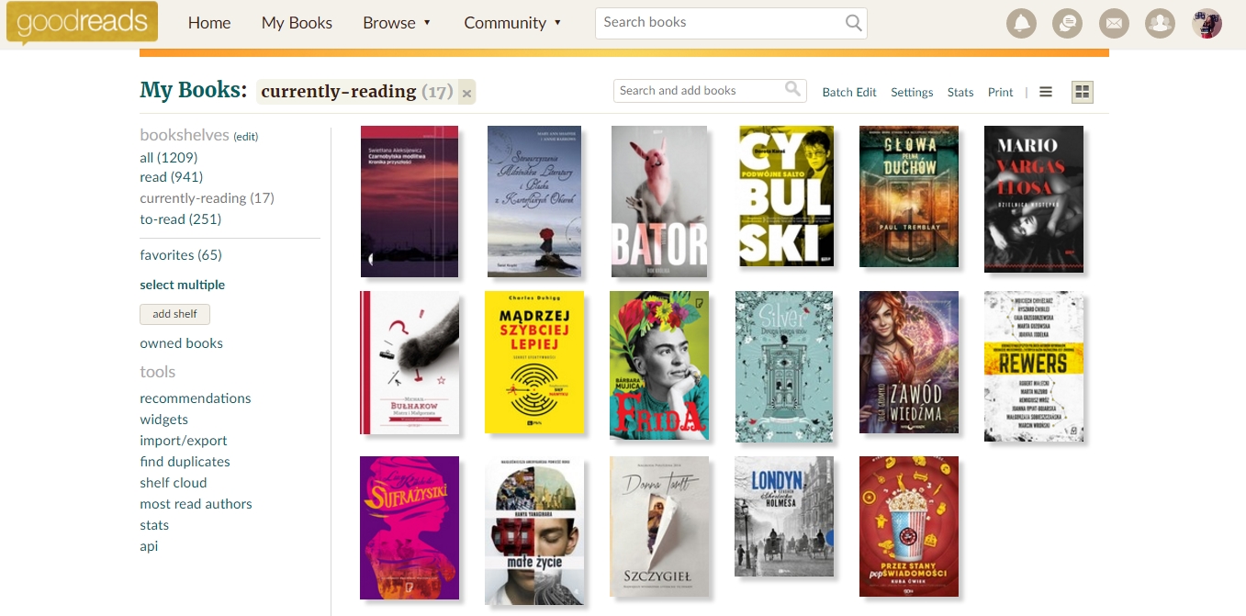Open the Małe życie book cover

pos(534,531)
